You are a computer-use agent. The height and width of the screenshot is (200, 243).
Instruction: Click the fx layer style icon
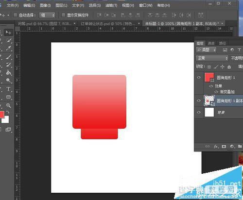(x=216, y=147)
